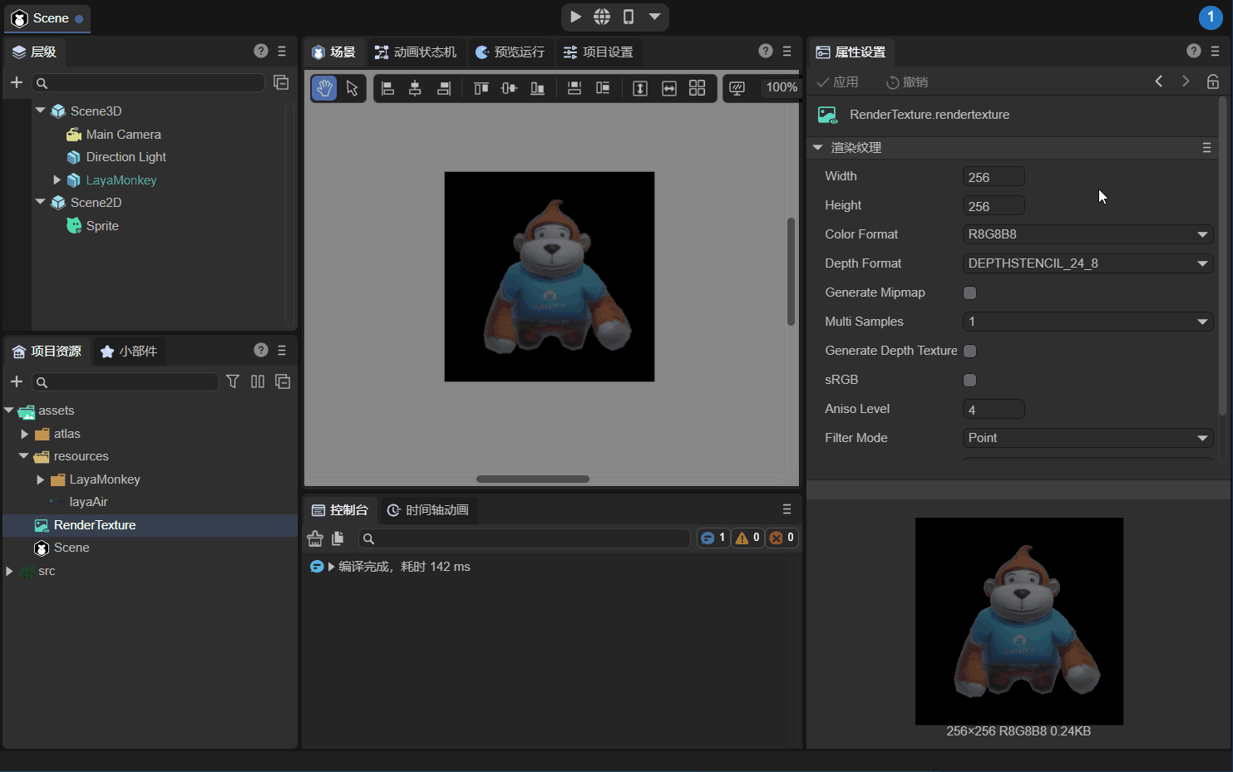Click the Width input field
This screenshot has width=1233, height=772.
994,177
